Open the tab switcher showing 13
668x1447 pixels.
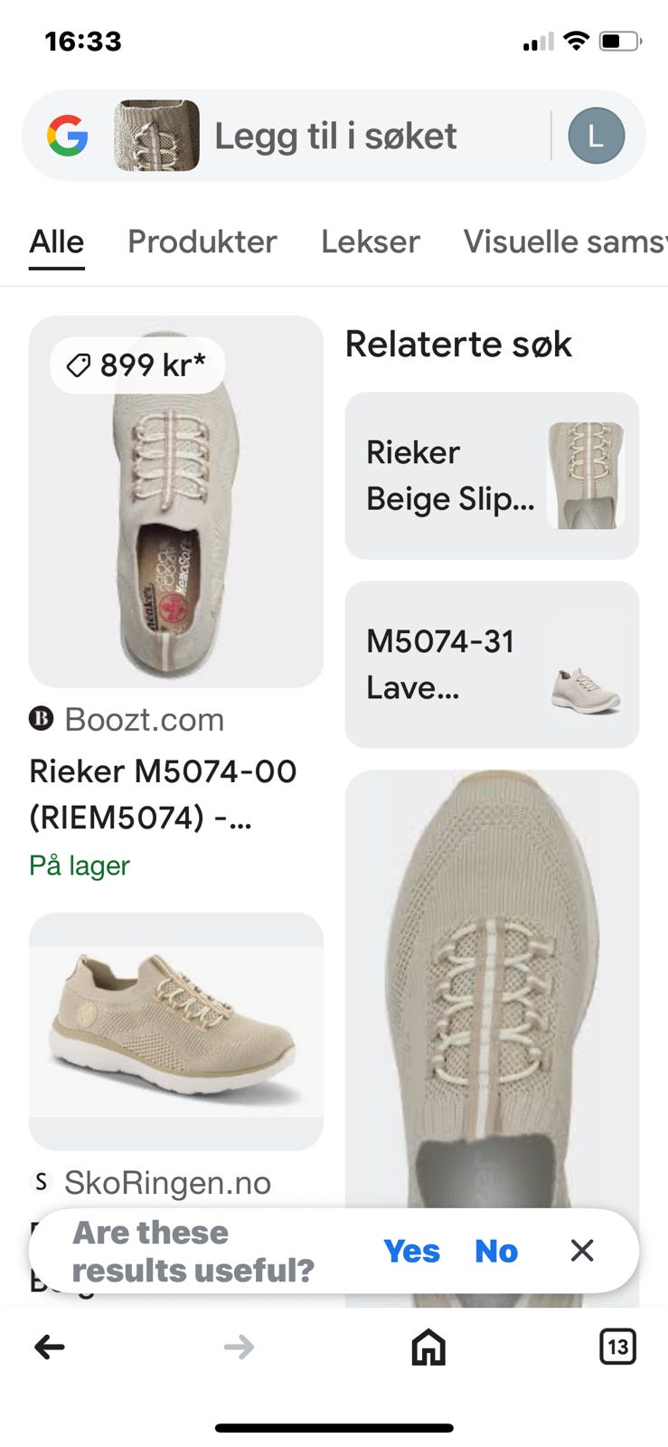[x=617, y=1347]
